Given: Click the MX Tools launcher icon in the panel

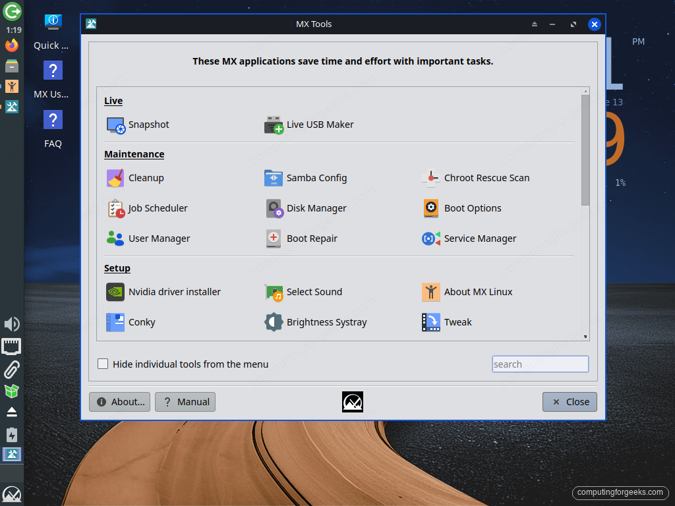Looking at the screenshot, I should coord(12,107).
